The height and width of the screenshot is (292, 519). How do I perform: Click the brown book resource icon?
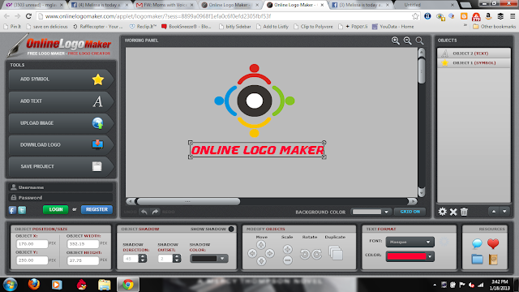pyautogui.click(x=493, y=260)
